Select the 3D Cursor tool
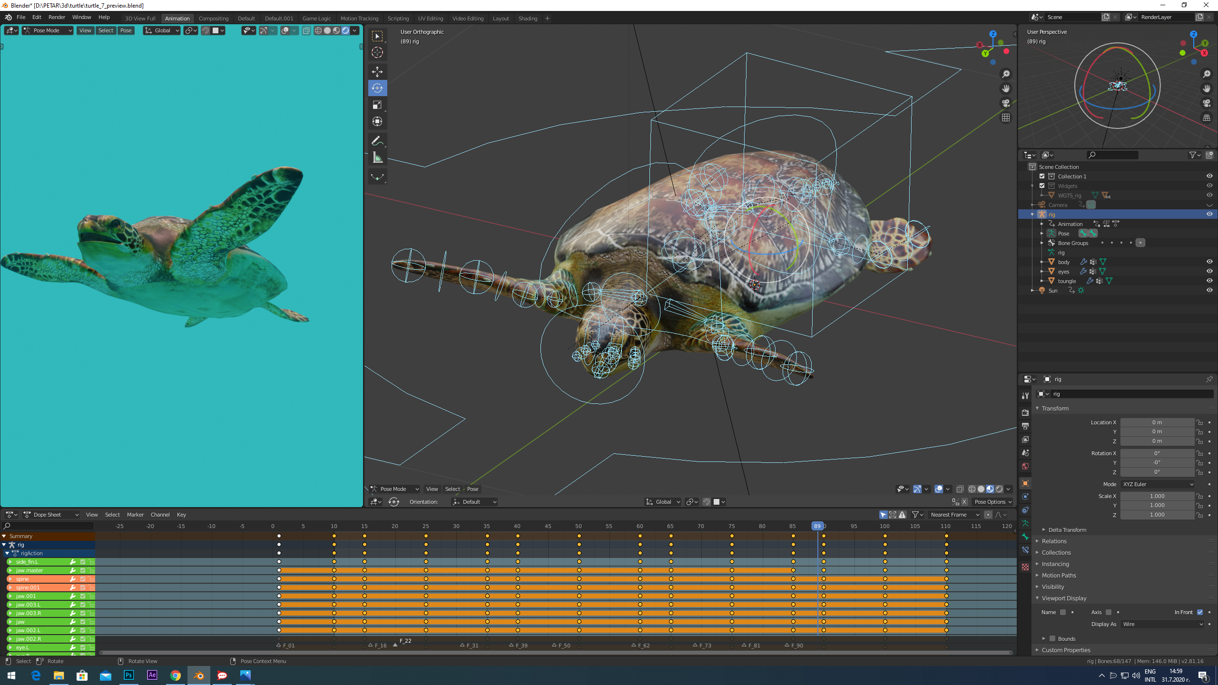Viewport: 1218px width, 685px height. coord(377,53)
